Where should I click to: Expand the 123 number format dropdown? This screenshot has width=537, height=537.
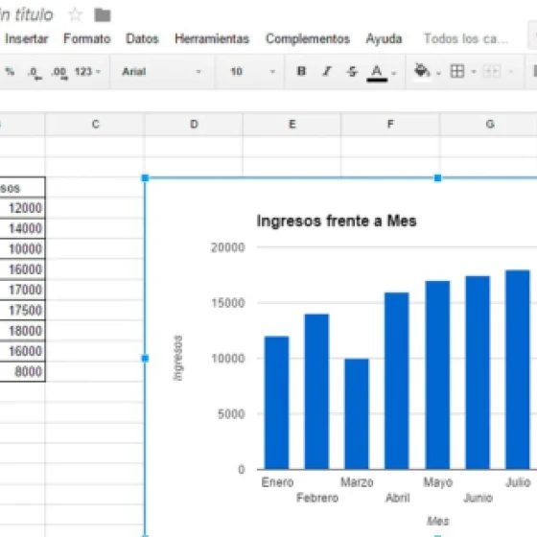coord(87,71)
